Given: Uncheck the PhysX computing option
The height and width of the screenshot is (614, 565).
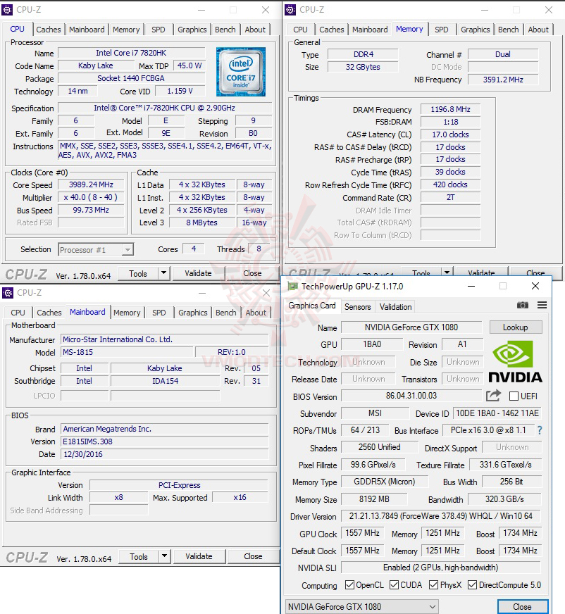Looking at the screenshot, I should (431, 584).
